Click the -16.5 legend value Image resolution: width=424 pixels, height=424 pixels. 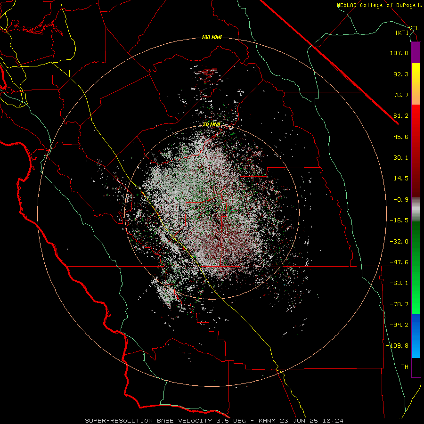click(x=399, y=220)
